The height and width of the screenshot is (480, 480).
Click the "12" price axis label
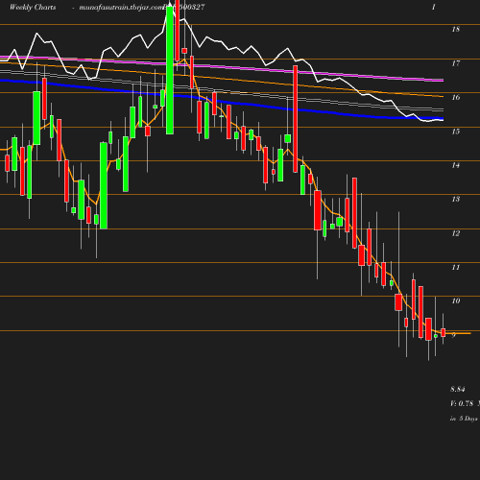456,233
